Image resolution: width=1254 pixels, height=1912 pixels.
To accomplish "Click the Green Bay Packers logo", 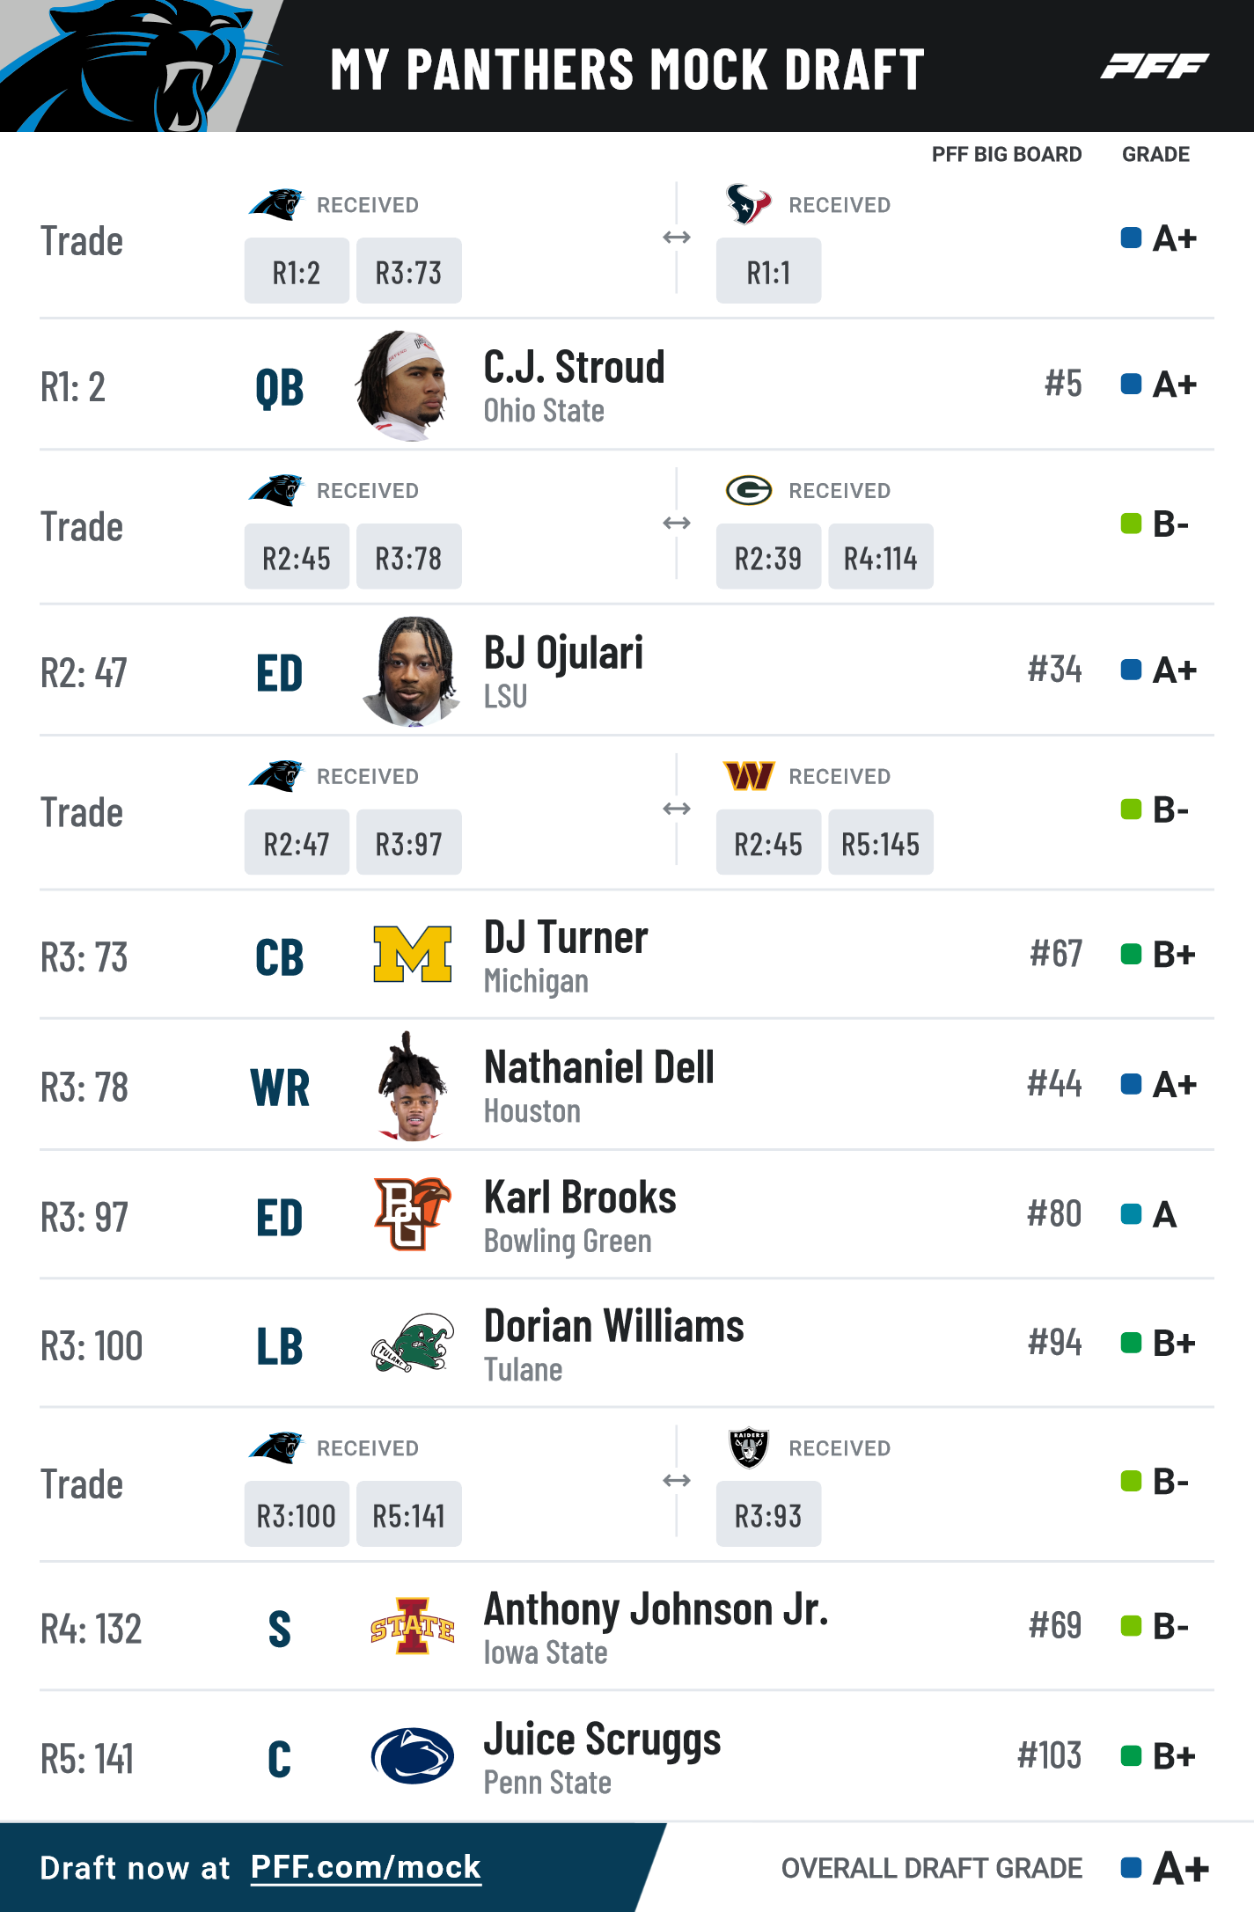I will [x=749, y=490].
